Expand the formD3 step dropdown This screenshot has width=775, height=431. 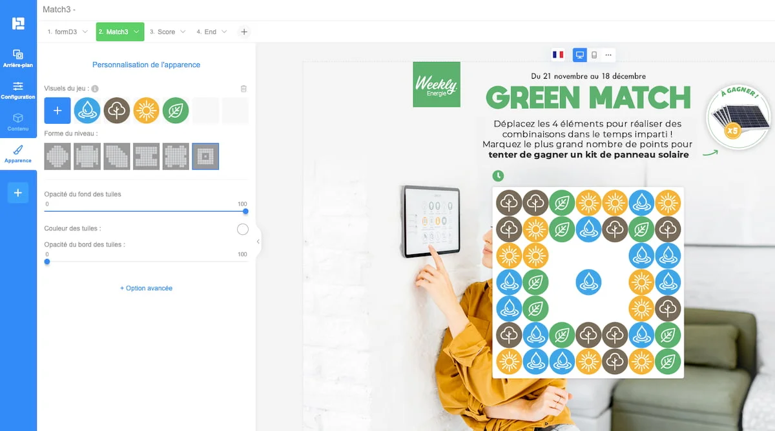[85, 32]
